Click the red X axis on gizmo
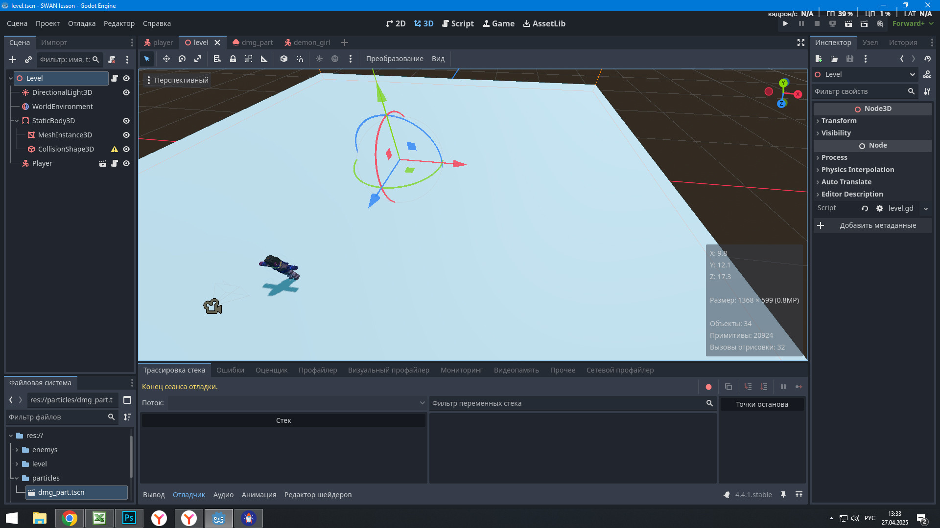Image resolution: width=940 pixels, height=528 pixels. (798, 94)
